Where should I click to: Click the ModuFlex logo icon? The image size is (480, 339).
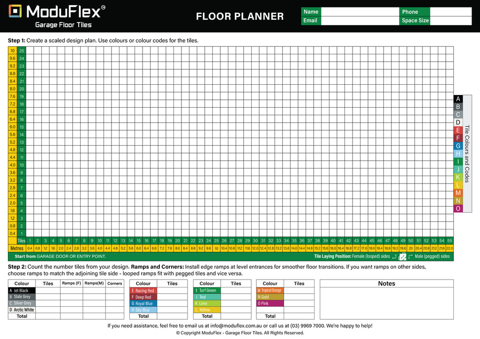[x=15, y=11]
